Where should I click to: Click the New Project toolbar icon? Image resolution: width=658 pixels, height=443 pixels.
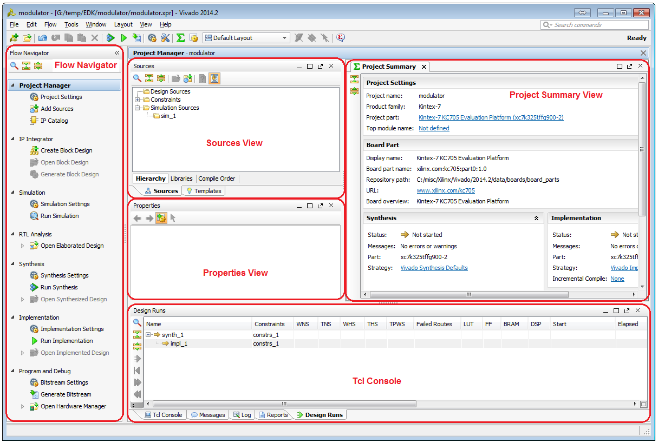(x=14, y=38)
